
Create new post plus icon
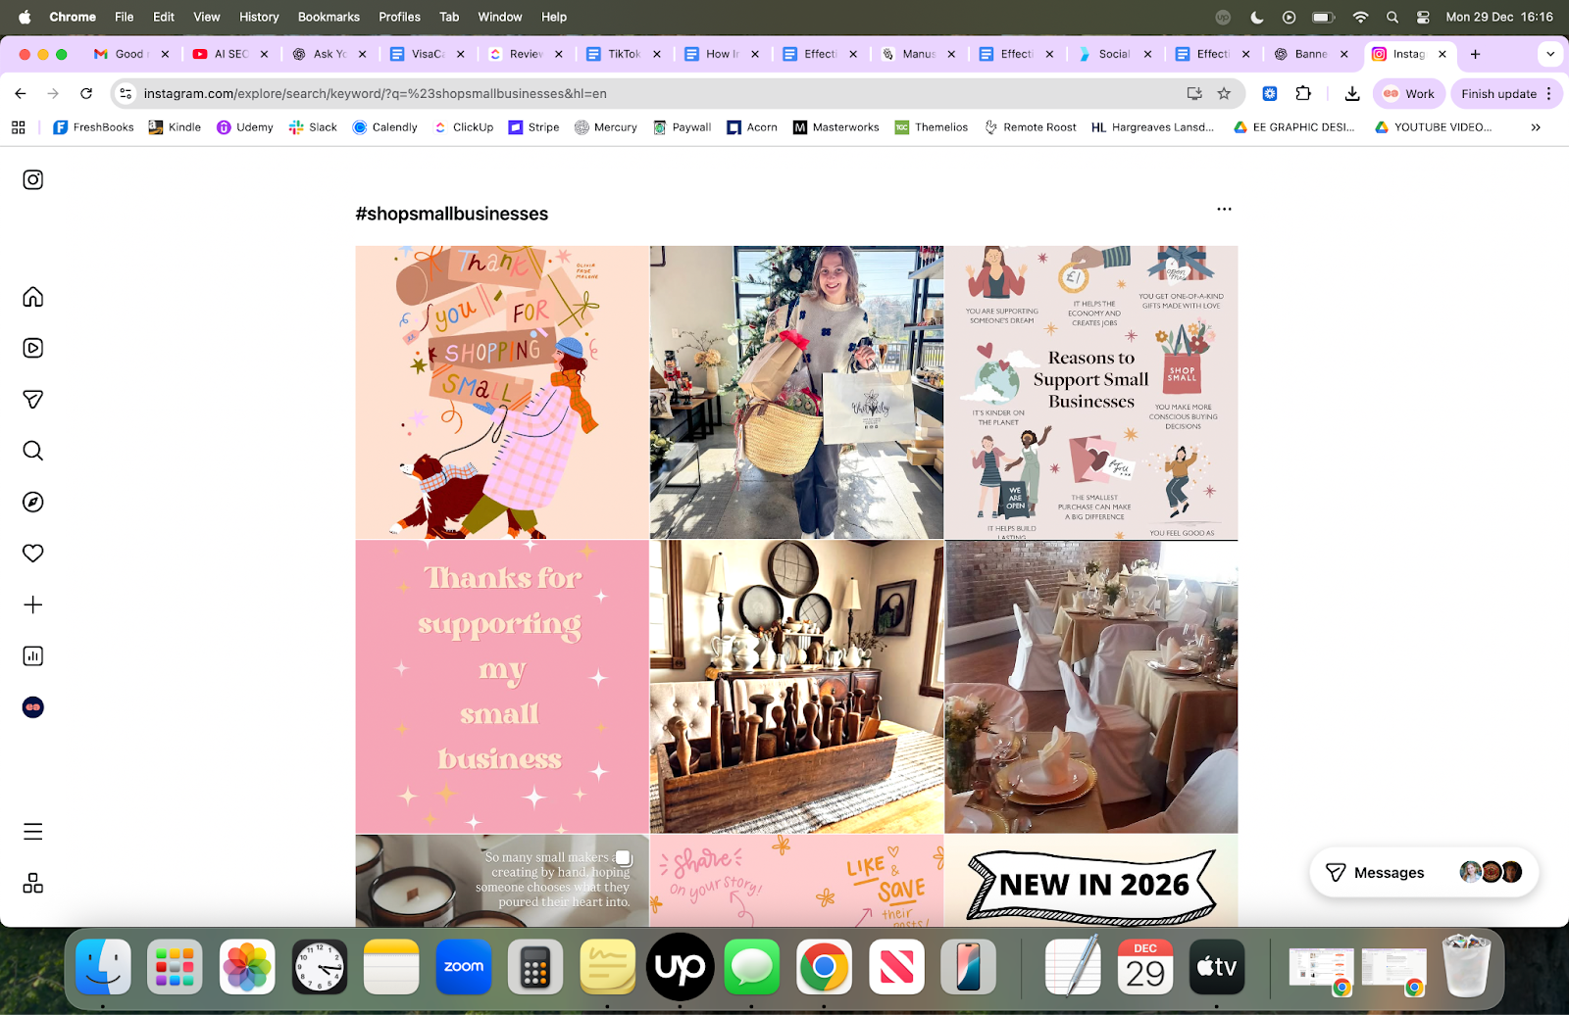tap(33, 604)
